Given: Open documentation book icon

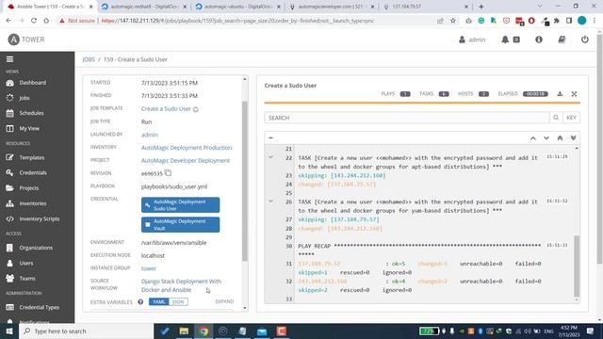Looking at the screenshot, I should pos(562,40).
